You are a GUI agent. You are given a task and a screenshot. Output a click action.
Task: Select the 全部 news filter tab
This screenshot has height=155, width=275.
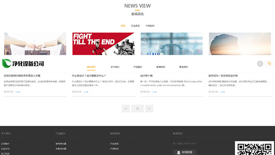point(123,26)
